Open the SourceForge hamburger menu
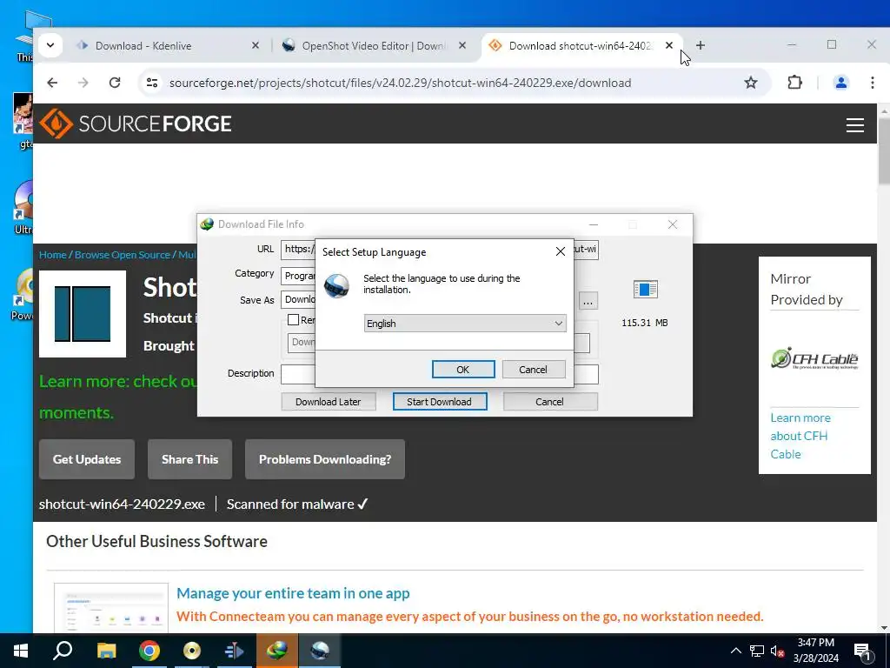 coord(855,125)
